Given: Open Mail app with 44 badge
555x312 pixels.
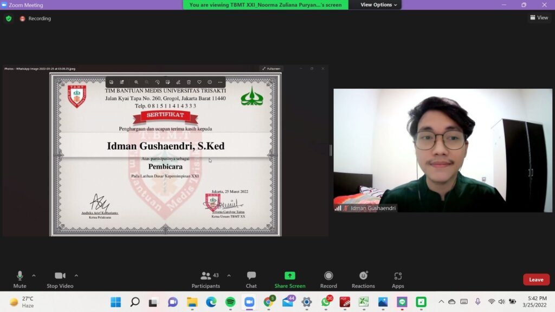Looking at the screenshot, I should [288, 302].
